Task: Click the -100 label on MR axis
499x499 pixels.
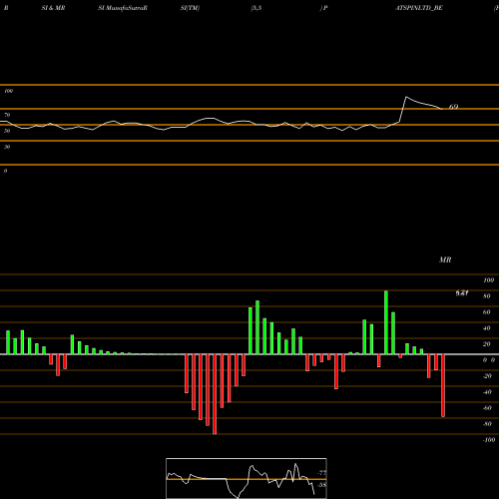Action: pos(489,440)
